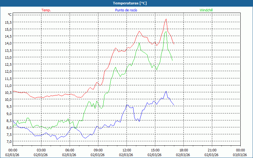Click the 03/03/26 date label

[240, 155]
